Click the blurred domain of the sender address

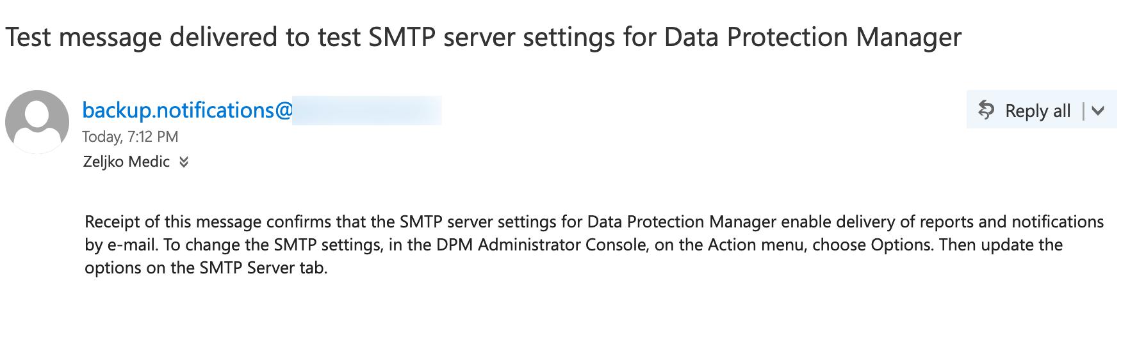367,110
